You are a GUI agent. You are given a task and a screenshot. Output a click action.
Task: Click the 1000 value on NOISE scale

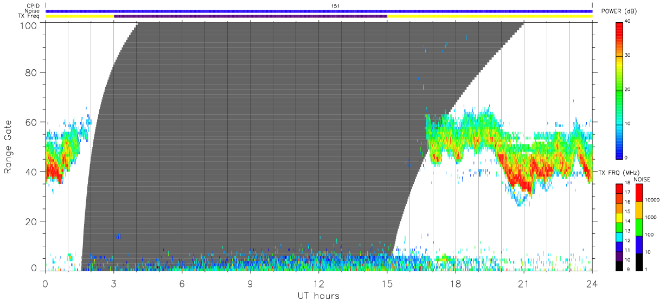tap(650, 217)
